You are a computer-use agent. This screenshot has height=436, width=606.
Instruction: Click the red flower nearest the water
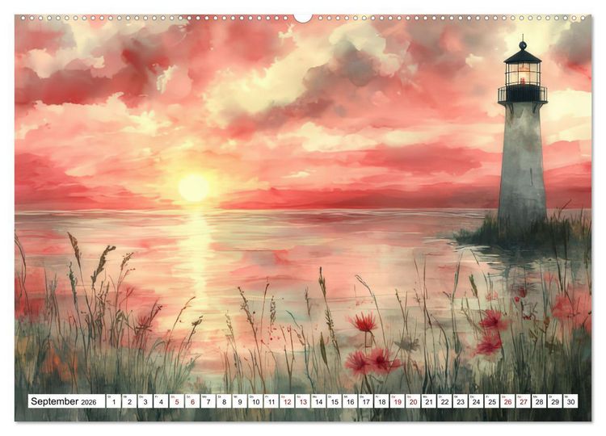pos(364,322)
